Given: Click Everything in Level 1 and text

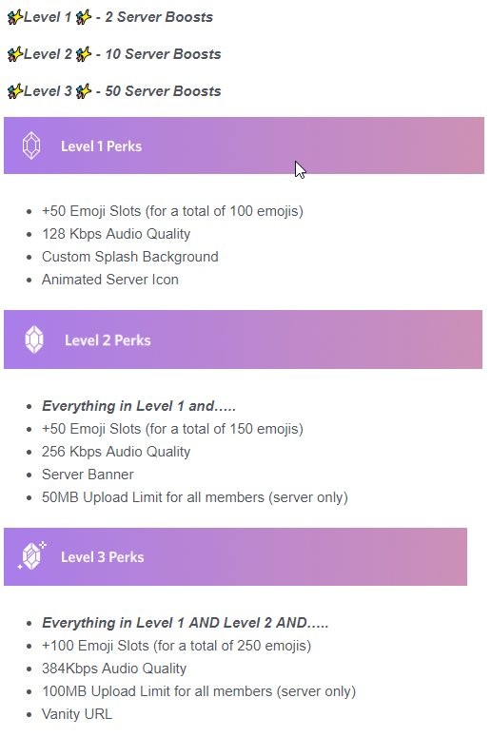Looking at the screenshot, I should pos(139,406).
